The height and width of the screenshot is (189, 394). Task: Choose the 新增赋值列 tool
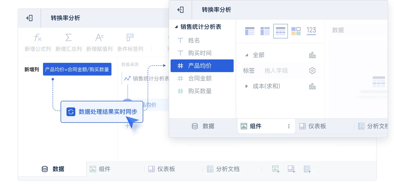tap(99, 43)
